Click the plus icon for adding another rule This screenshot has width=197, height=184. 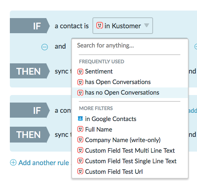pyautogui.click(x=13, y=163)
